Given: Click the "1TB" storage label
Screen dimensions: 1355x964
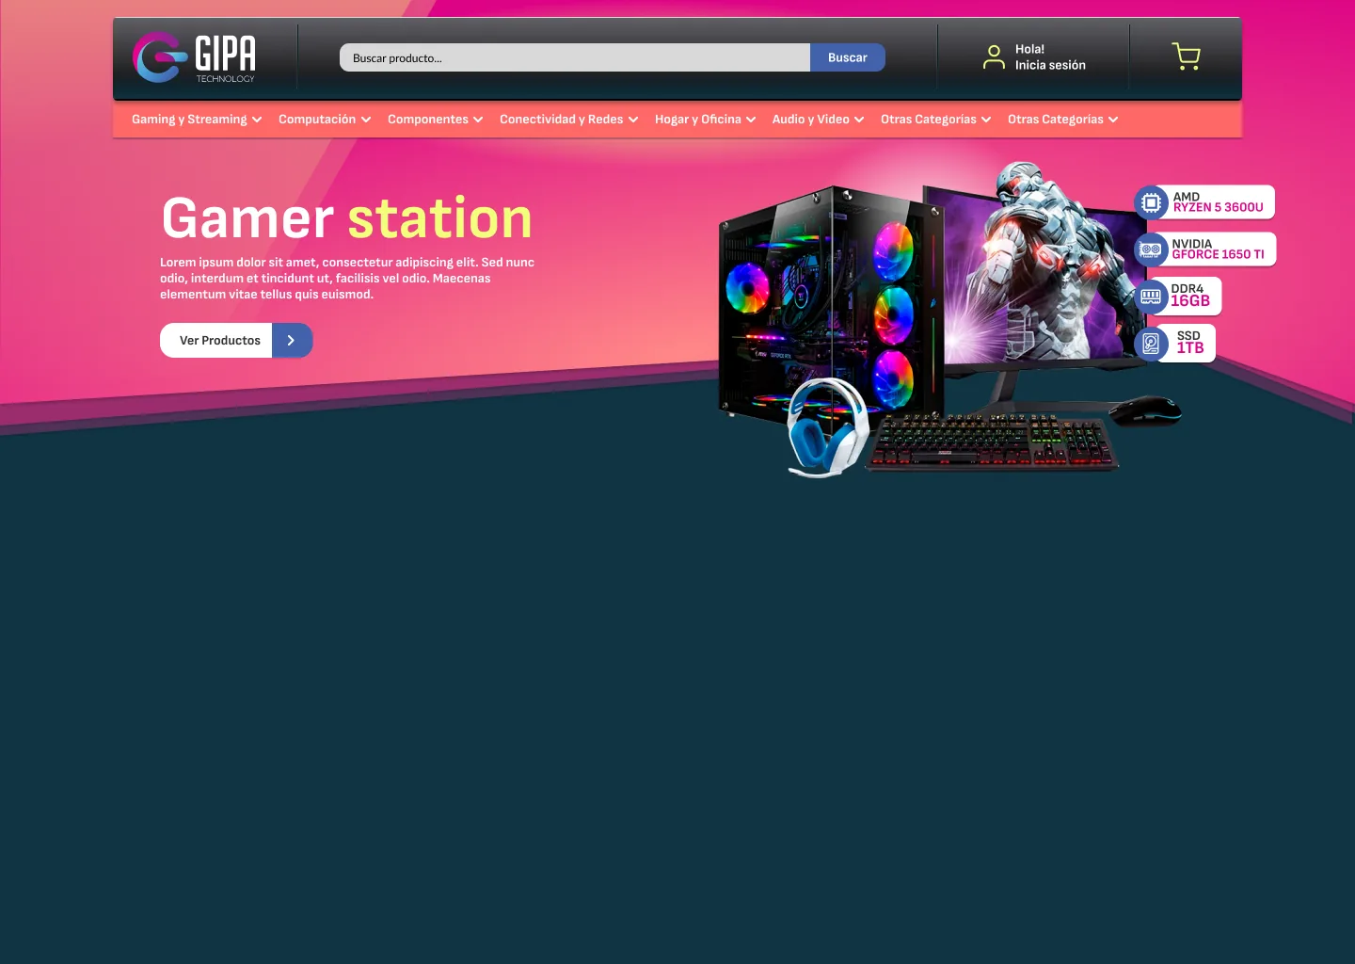Looking at the screenshot, I should coord(1190,348).
